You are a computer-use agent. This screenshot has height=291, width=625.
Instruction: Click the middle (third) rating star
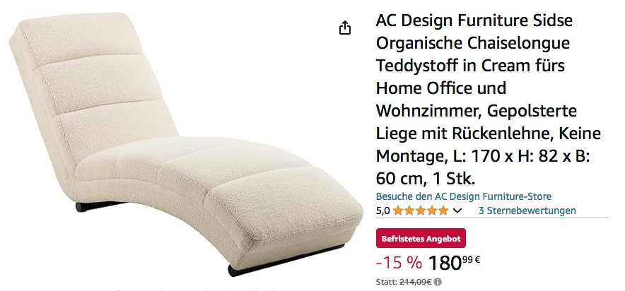pyautogui.click(x=420, y=210)
